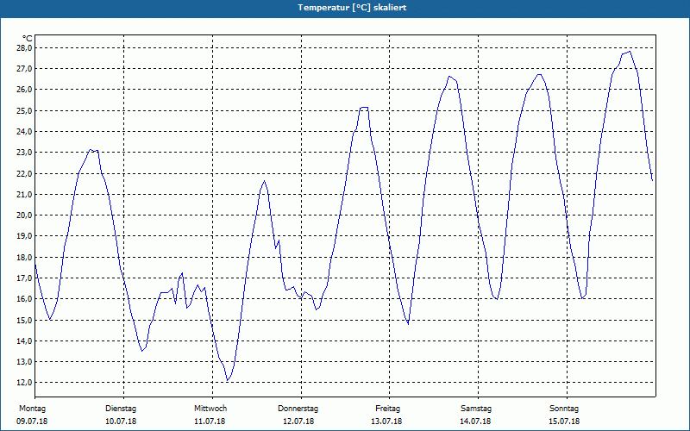Click the 19,0 axis value
The image size is (690, 431).
pyautogui.click(x=25, y=235)
